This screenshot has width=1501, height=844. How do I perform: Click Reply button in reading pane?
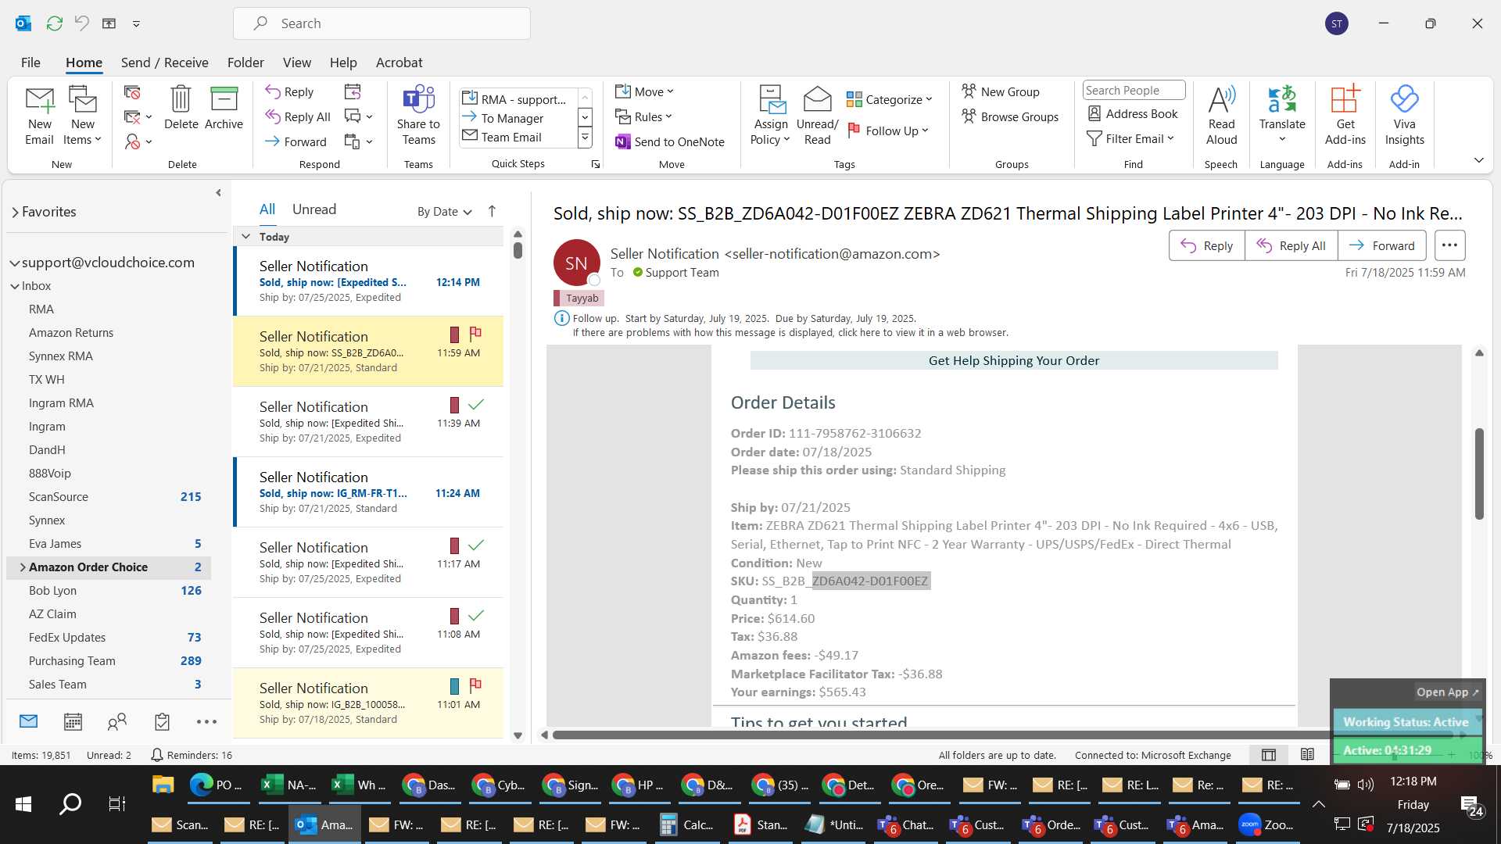coord(1206,245)
